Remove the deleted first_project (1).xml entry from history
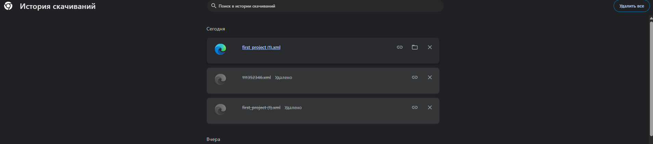Image resolution: width=653 pixels, height=144 pixels. [x=430, y=107]
